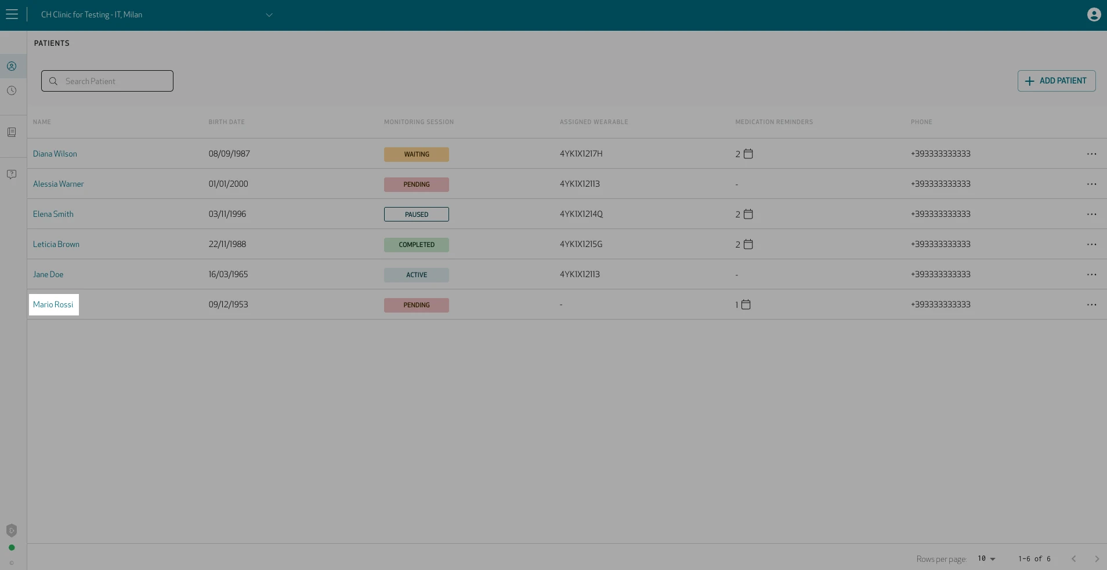
Task: Click the 1-6 of 6 pagination text
Action: pos(1034,558)
